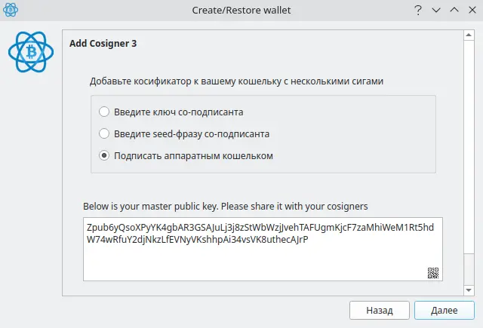Proceed with the Далее button

tap(445, 310)
